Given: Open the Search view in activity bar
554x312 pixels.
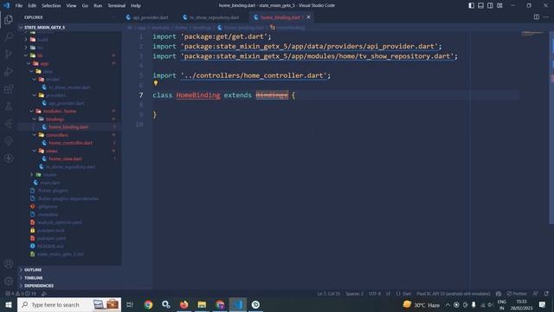Looking at the screenshot, I should pos(9,36).
